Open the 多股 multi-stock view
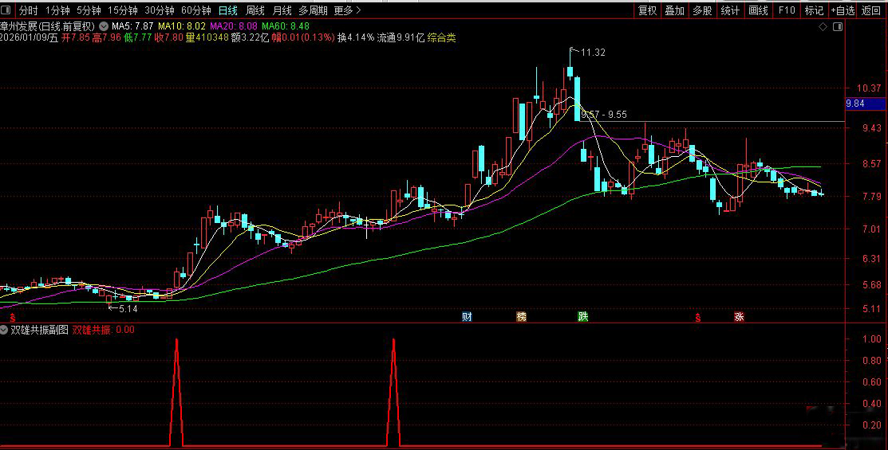 702,10
